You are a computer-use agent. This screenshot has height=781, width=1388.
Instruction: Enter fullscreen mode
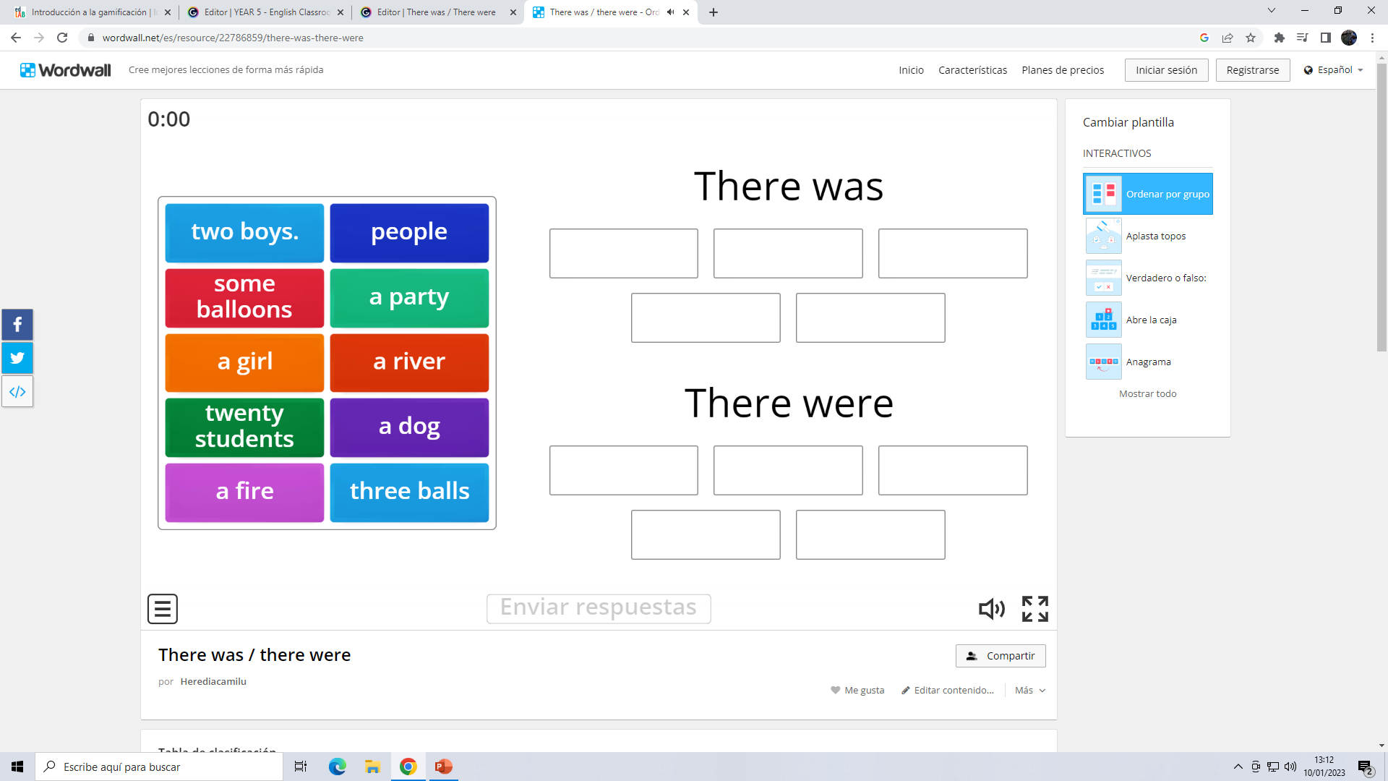1035,608
